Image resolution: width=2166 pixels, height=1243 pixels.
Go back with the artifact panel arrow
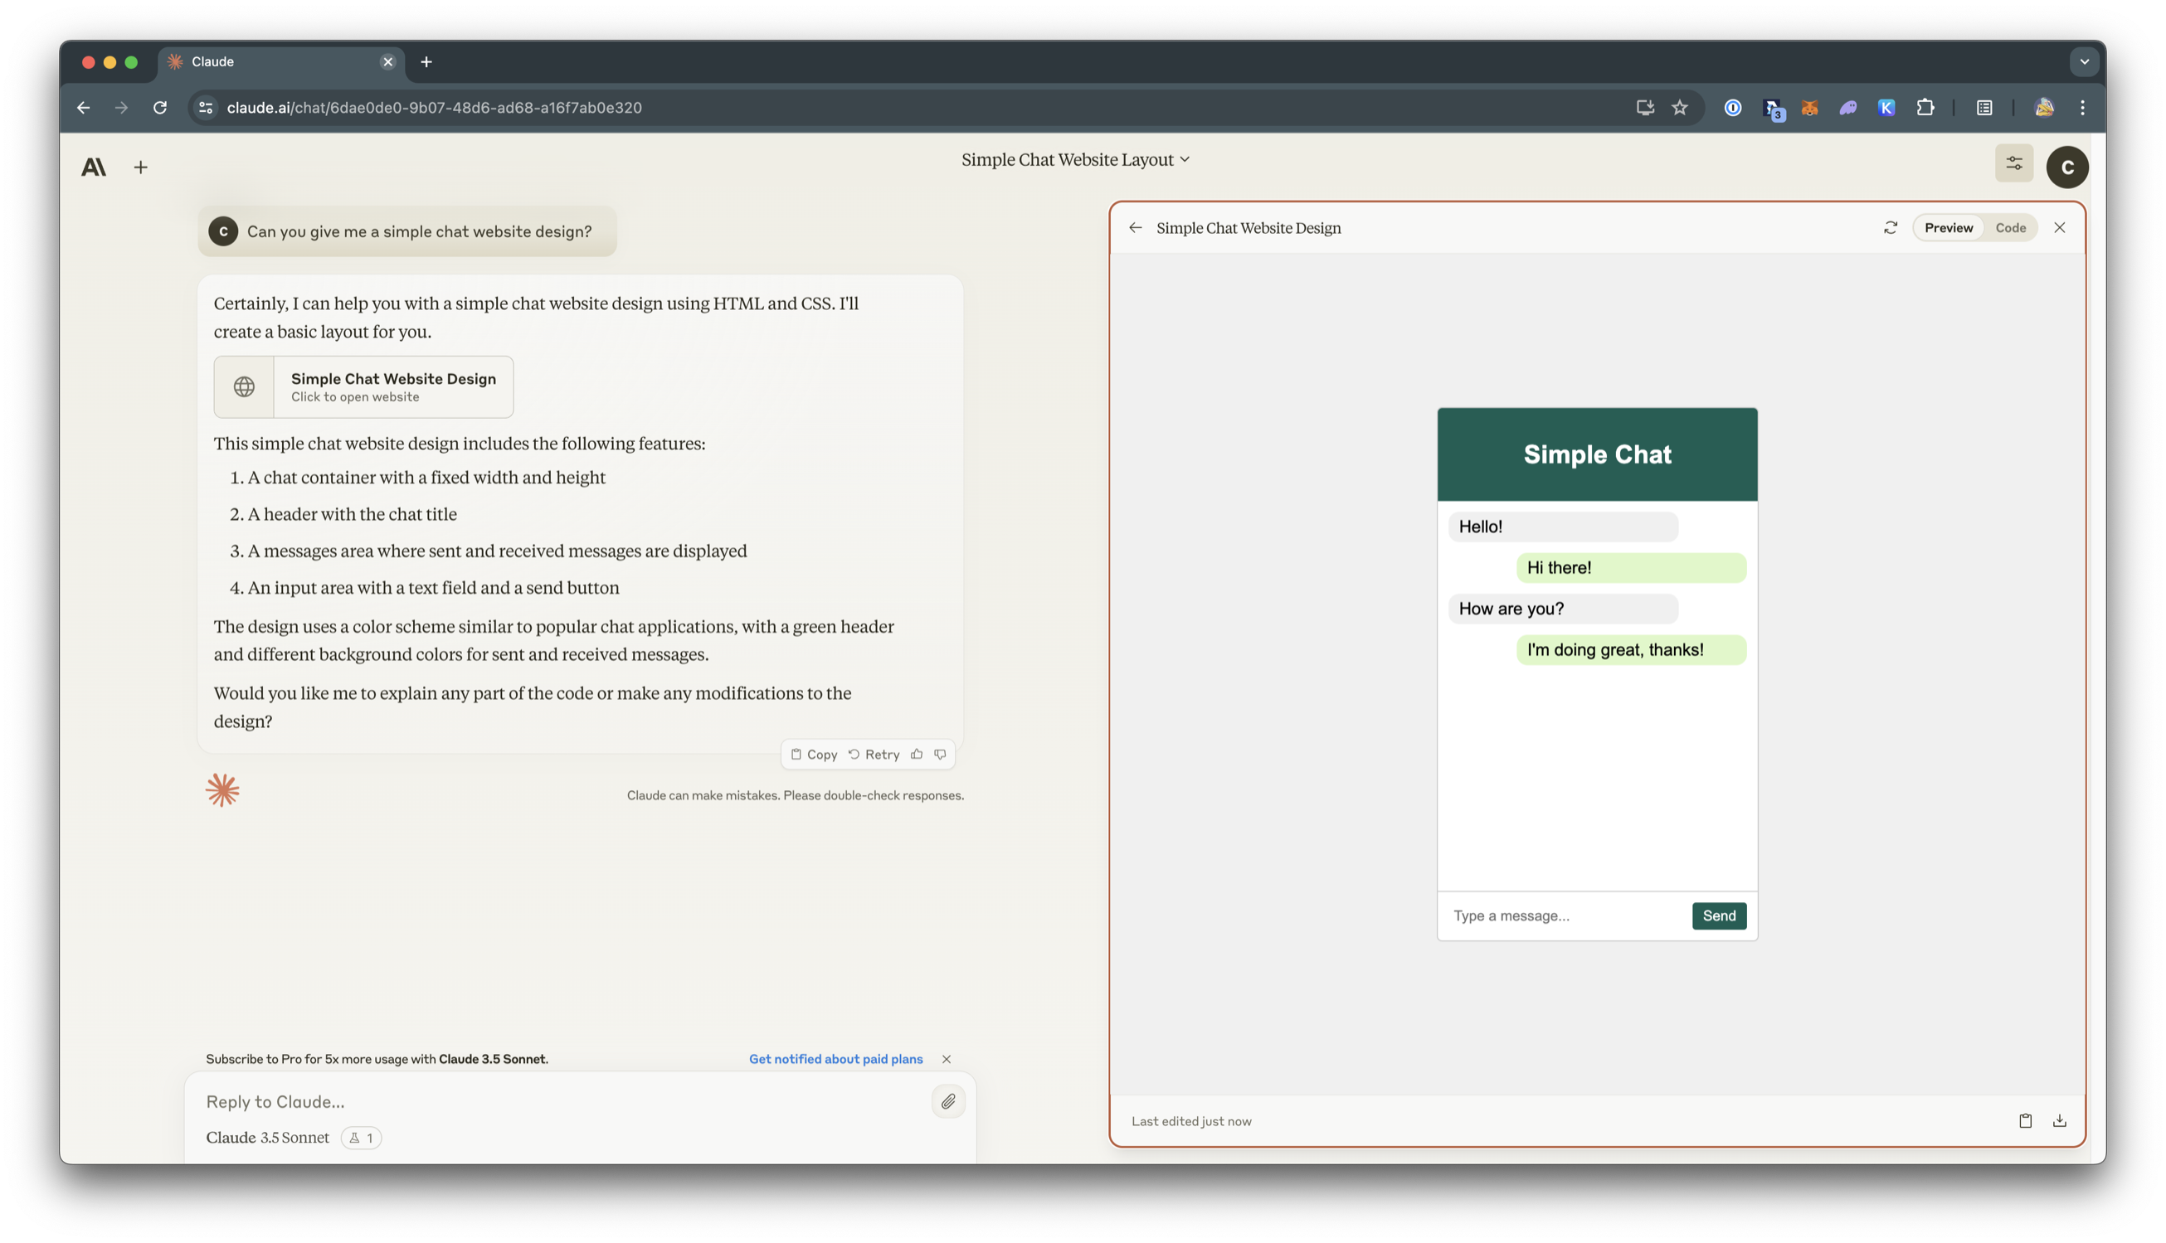pos(1135,228)
